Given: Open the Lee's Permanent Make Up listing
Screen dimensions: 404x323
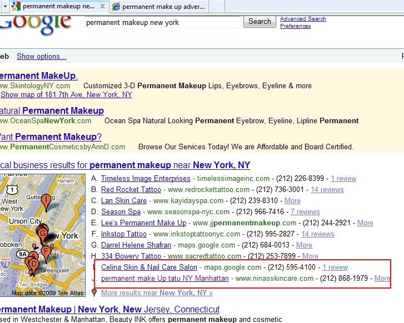Looking at the screenshot, I should tap(143, 223).
